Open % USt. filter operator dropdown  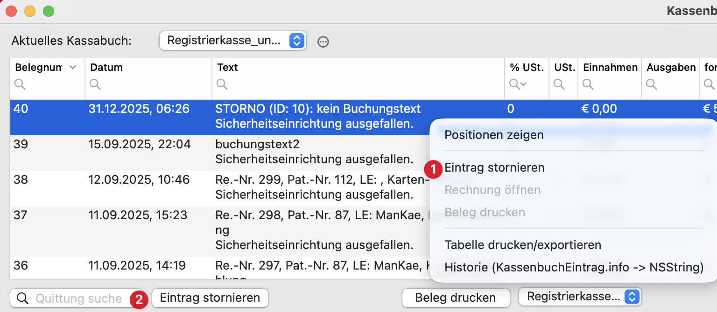(x=518, y=84)
